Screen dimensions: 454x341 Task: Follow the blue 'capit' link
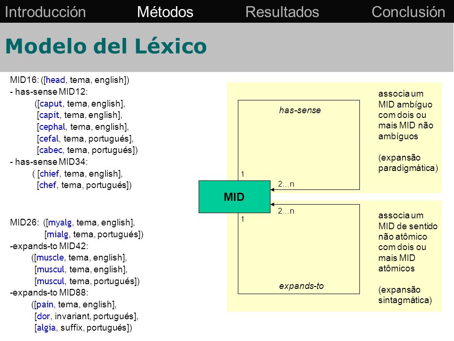pyautogui.click(x=49, y=115)
